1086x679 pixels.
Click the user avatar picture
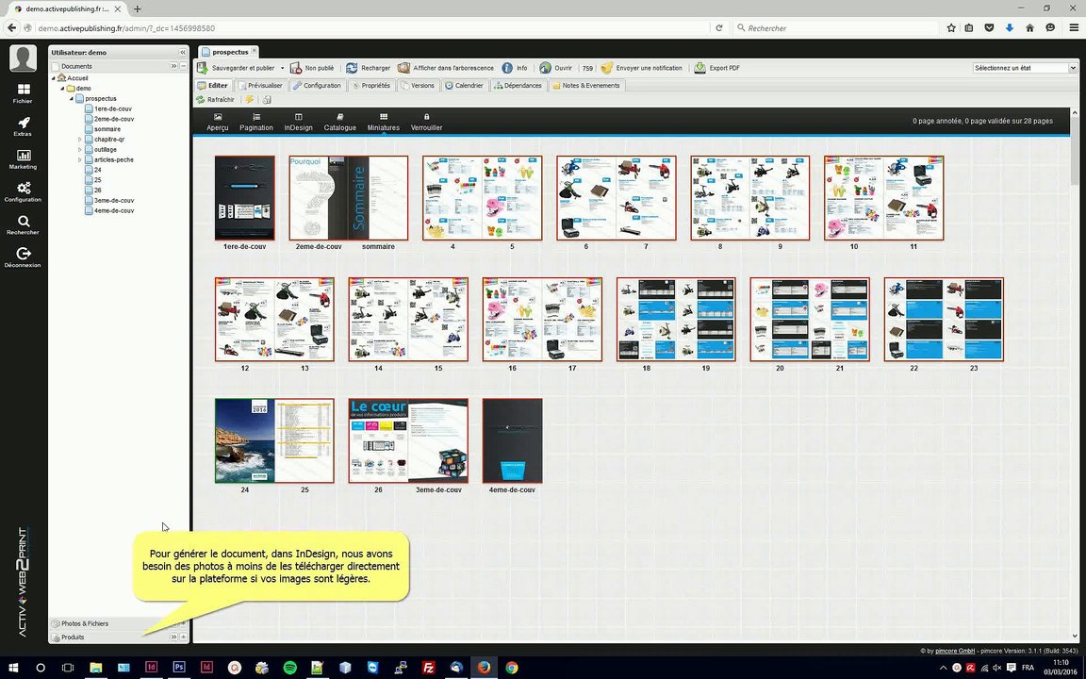(x=23, y=58)
